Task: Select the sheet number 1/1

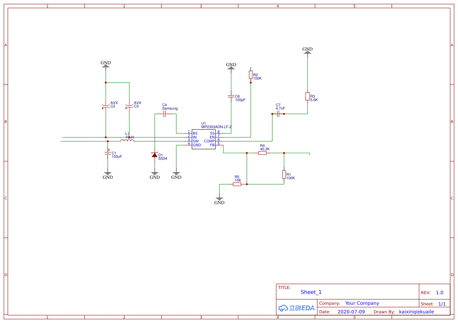Action: click(442, 304)
